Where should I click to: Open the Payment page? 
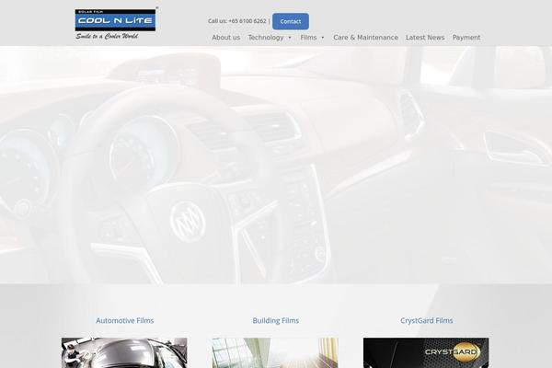pos(466,38)
